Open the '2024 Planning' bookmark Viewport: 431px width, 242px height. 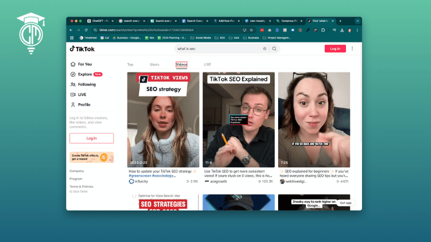click(x=172, y=38)
